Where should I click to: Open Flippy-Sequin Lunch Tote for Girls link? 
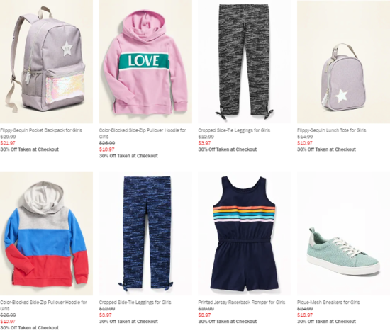pyautogui.click(x=332, y=130)
